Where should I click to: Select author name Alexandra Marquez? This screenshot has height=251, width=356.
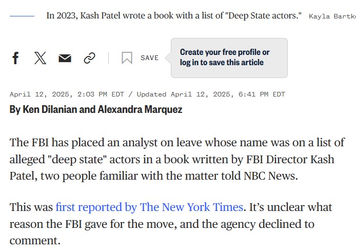tap(140, 109)
